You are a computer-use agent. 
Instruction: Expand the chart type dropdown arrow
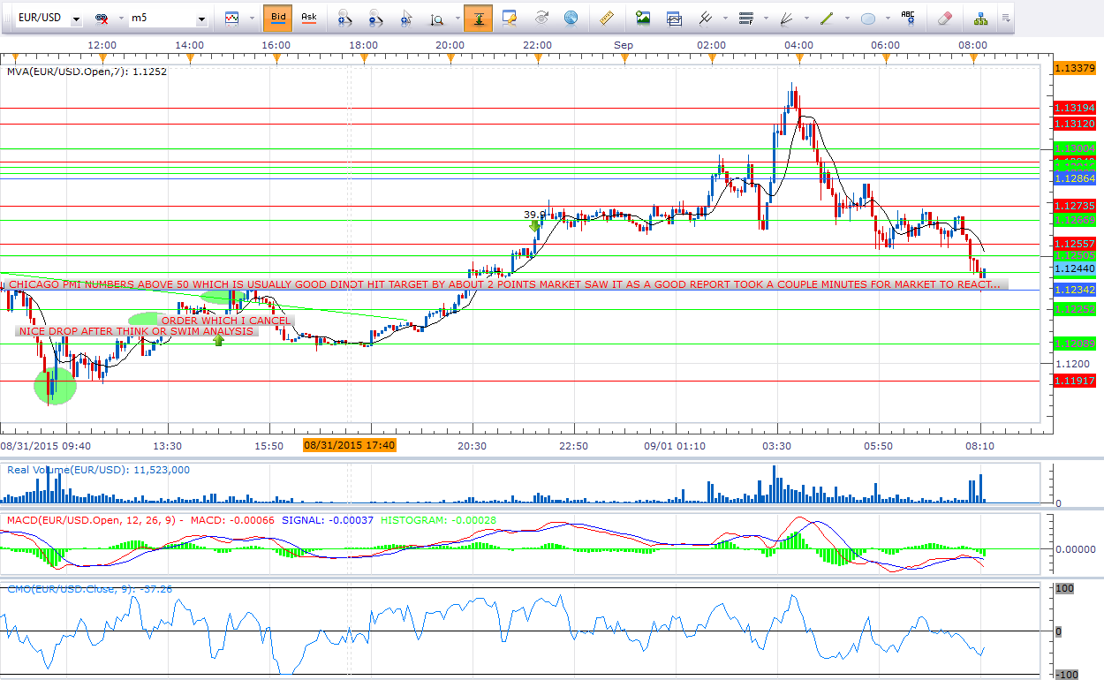point(251,19)
